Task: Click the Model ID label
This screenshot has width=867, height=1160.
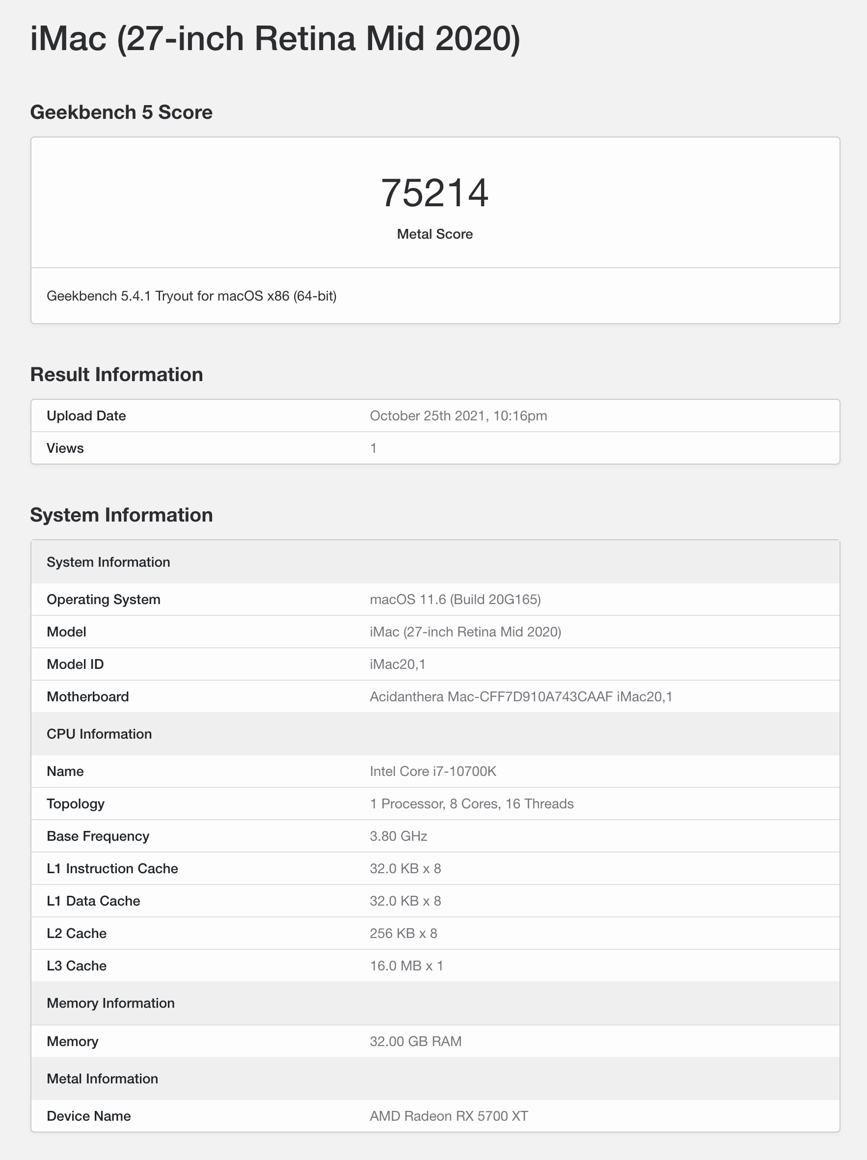Action: click(x=75, y=664)
